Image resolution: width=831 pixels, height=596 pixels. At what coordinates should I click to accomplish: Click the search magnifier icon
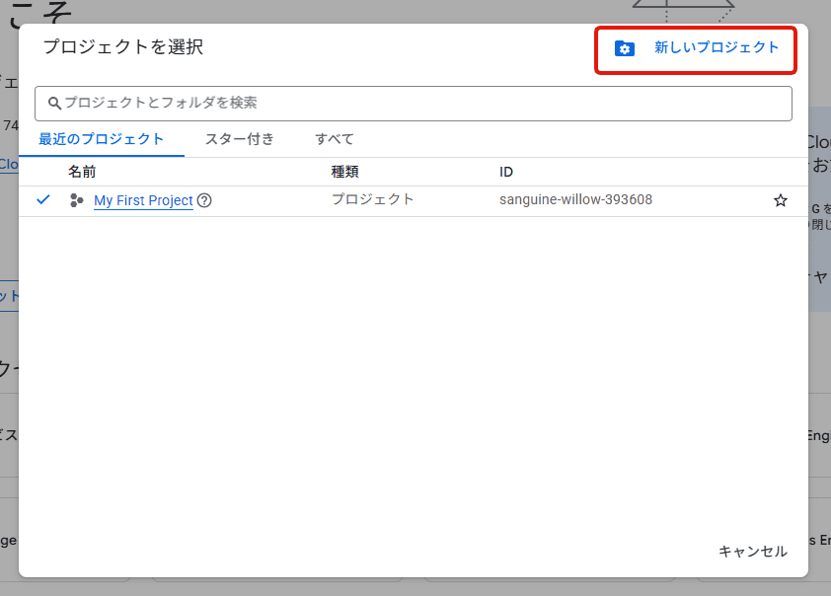55,103
